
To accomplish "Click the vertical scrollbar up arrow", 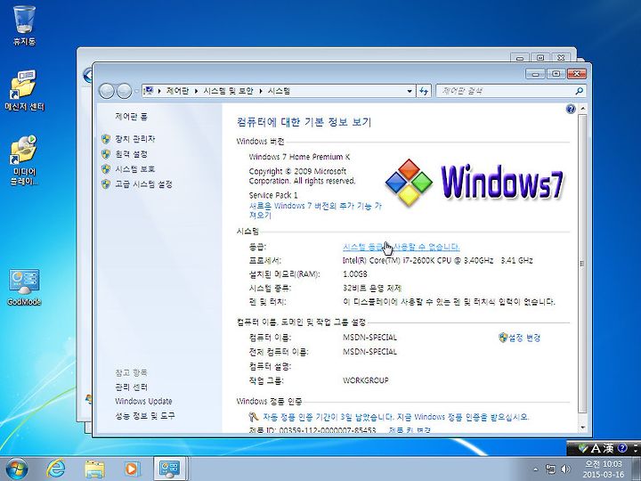I will (583, 109).
